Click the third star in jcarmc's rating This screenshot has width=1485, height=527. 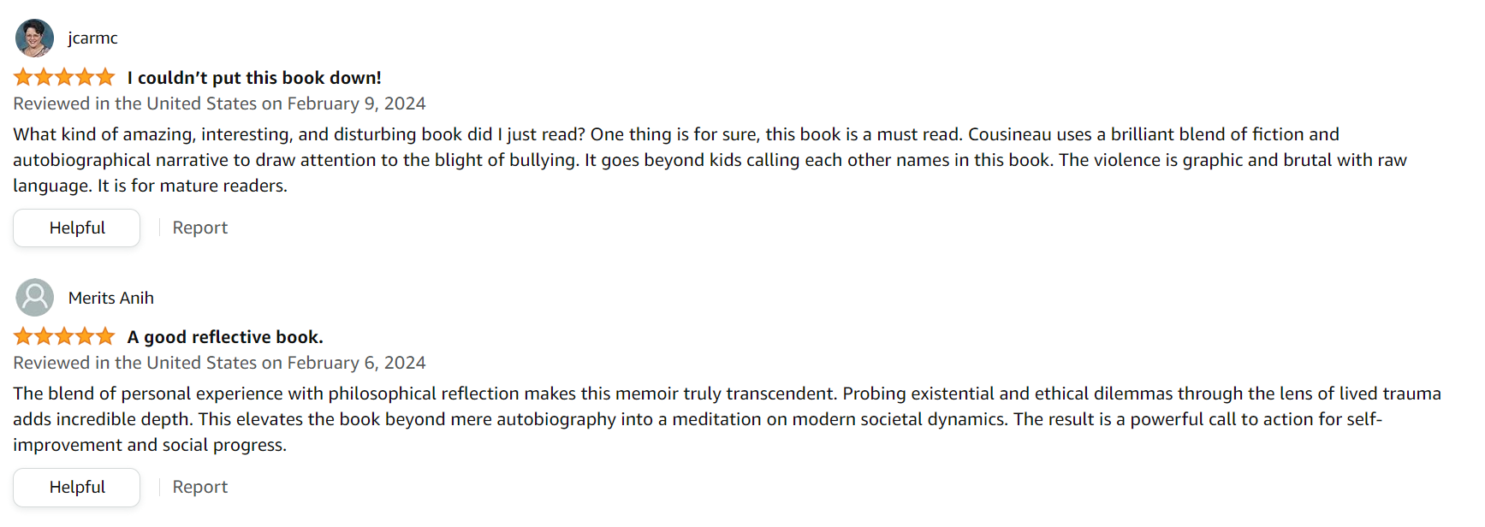click(x=64, y=78)
